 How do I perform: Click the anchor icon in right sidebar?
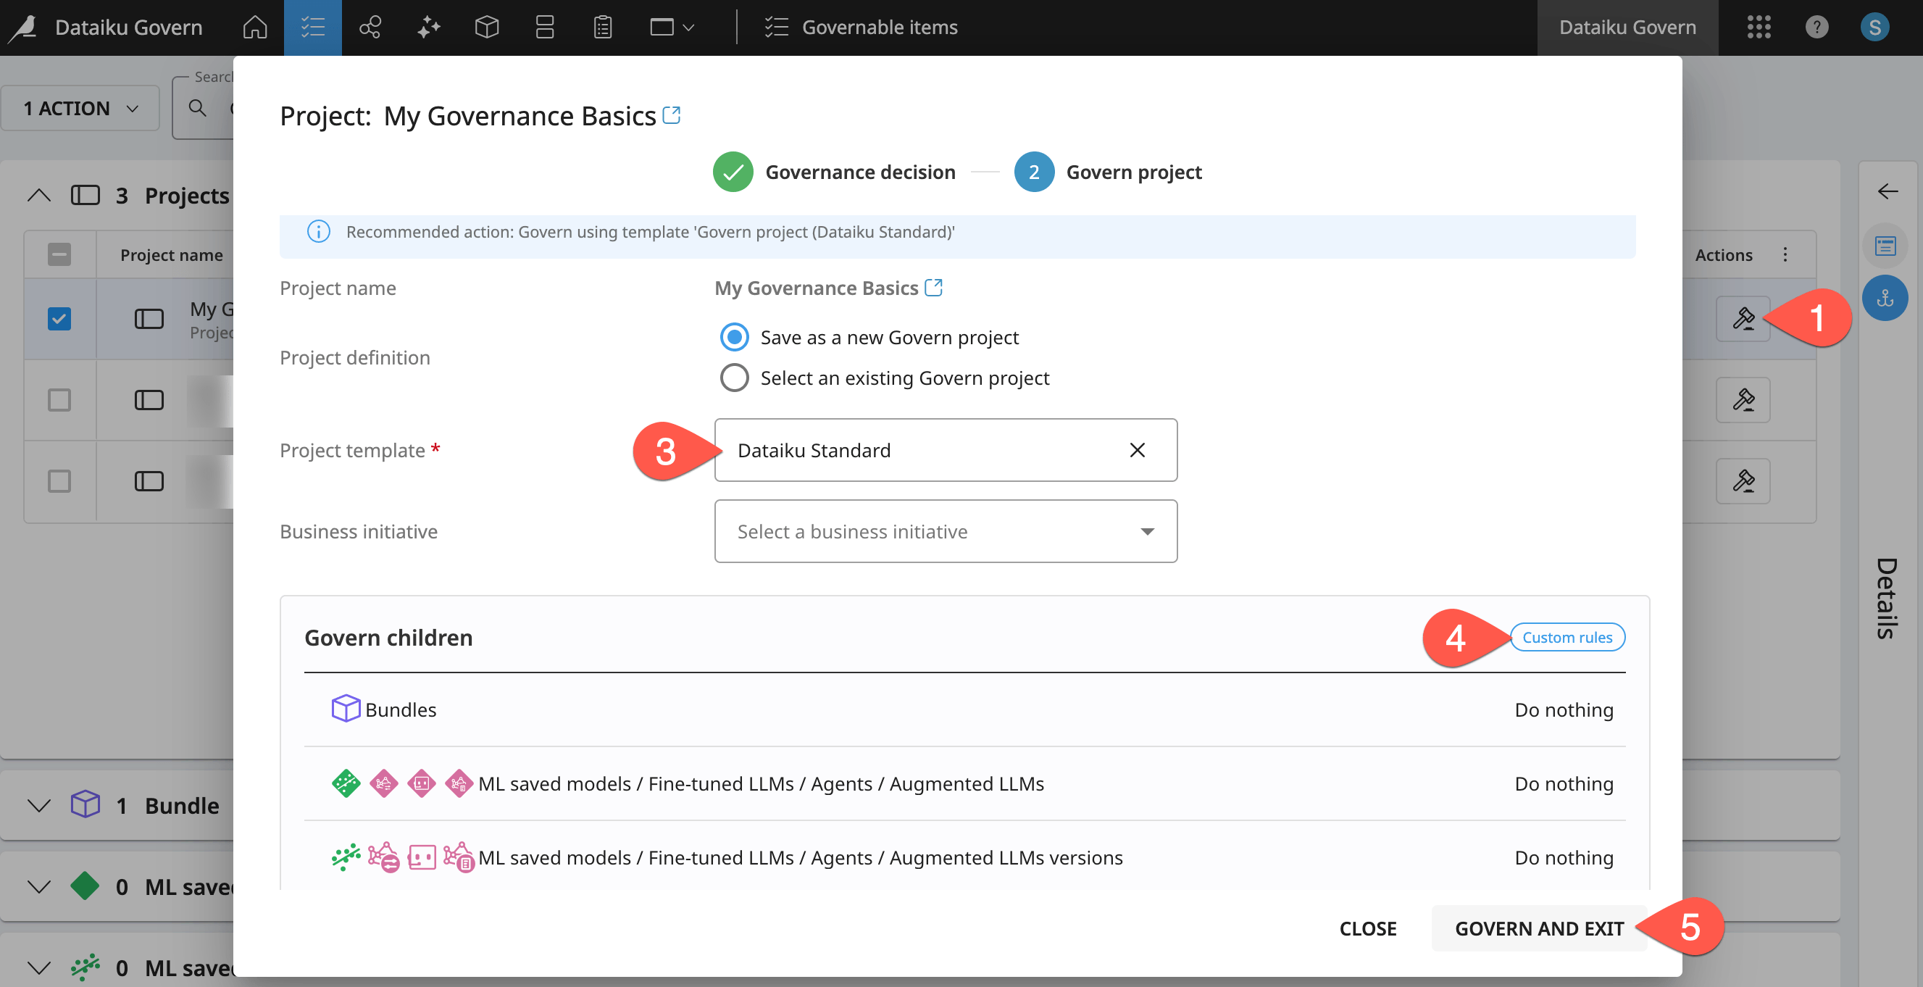(x=1884, y=299)
